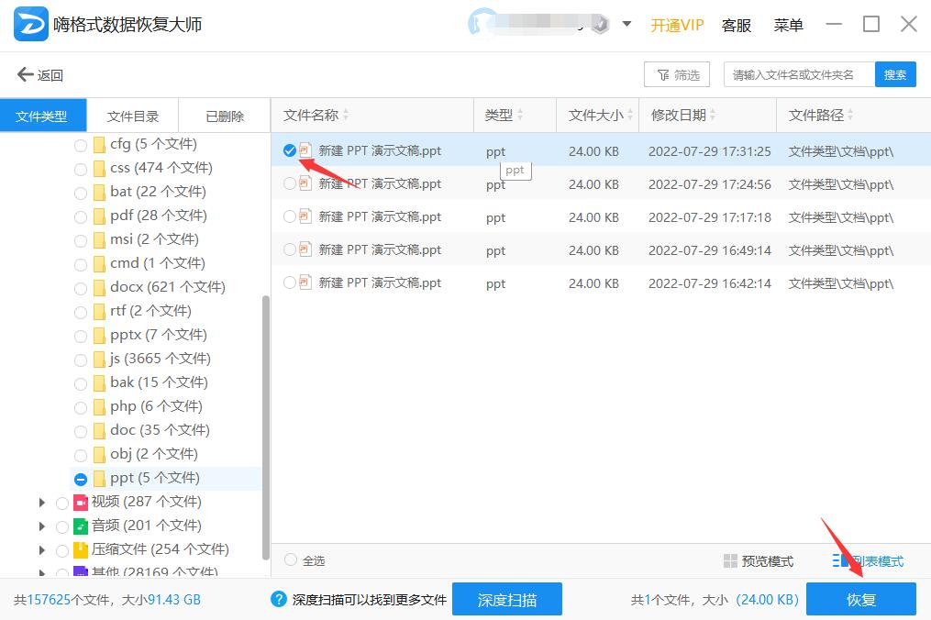
Task: Expand the 视频 tree node
Action: [40, 502]
